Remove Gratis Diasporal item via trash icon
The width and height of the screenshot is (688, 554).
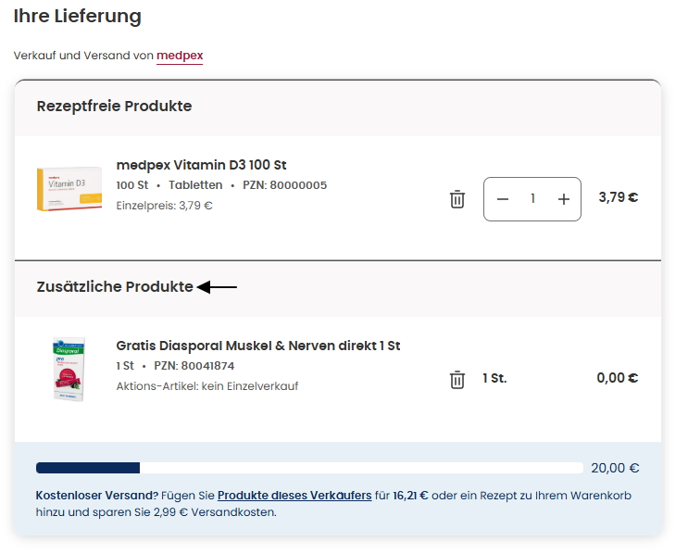coord(457,380)
